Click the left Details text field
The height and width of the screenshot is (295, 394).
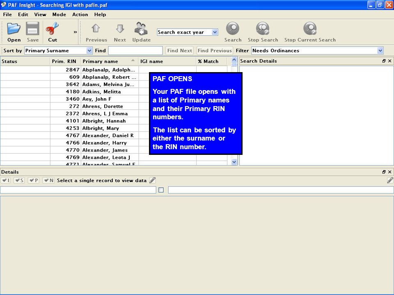click(x=78, y=190)
